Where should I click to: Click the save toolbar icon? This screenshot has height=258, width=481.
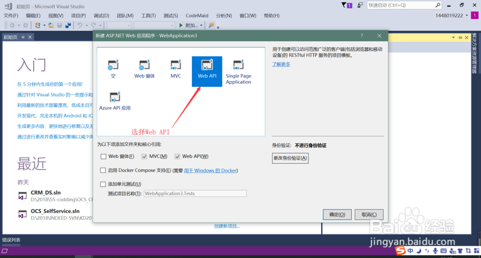click(60, 25)
